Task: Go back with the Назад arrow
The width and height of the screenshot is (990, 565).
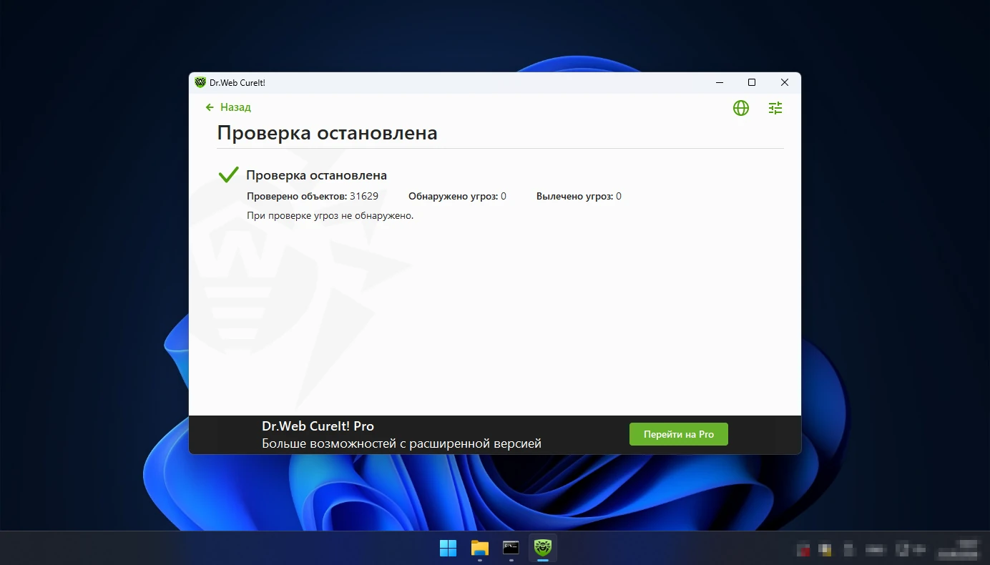Action: pos(228,107)
